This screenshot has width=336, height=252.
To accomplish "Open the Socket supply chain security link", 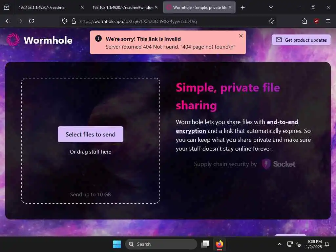I will [x=244, y=164].
